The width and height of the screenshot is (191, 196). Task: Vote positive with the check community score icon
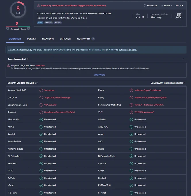click(x=28, y=29)
